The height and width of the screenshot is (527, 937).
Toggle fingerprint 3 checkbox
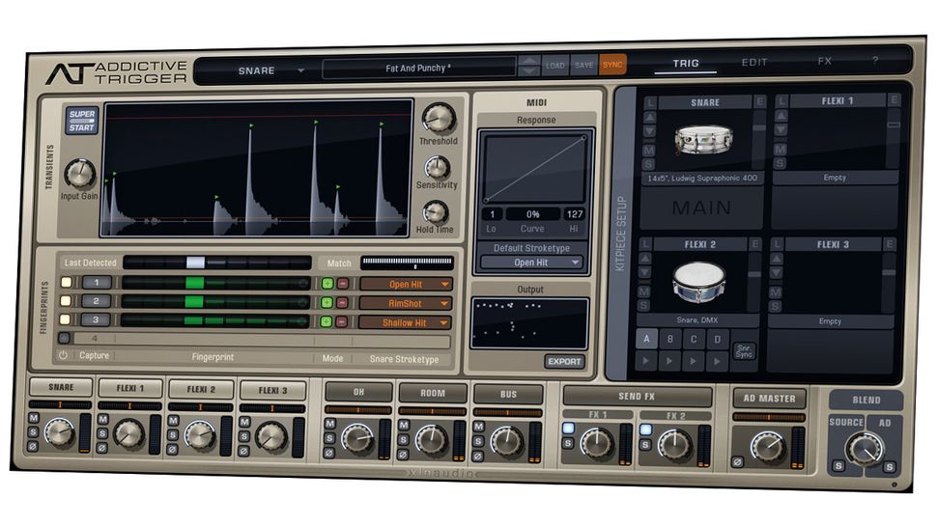(x=65, y=319)
